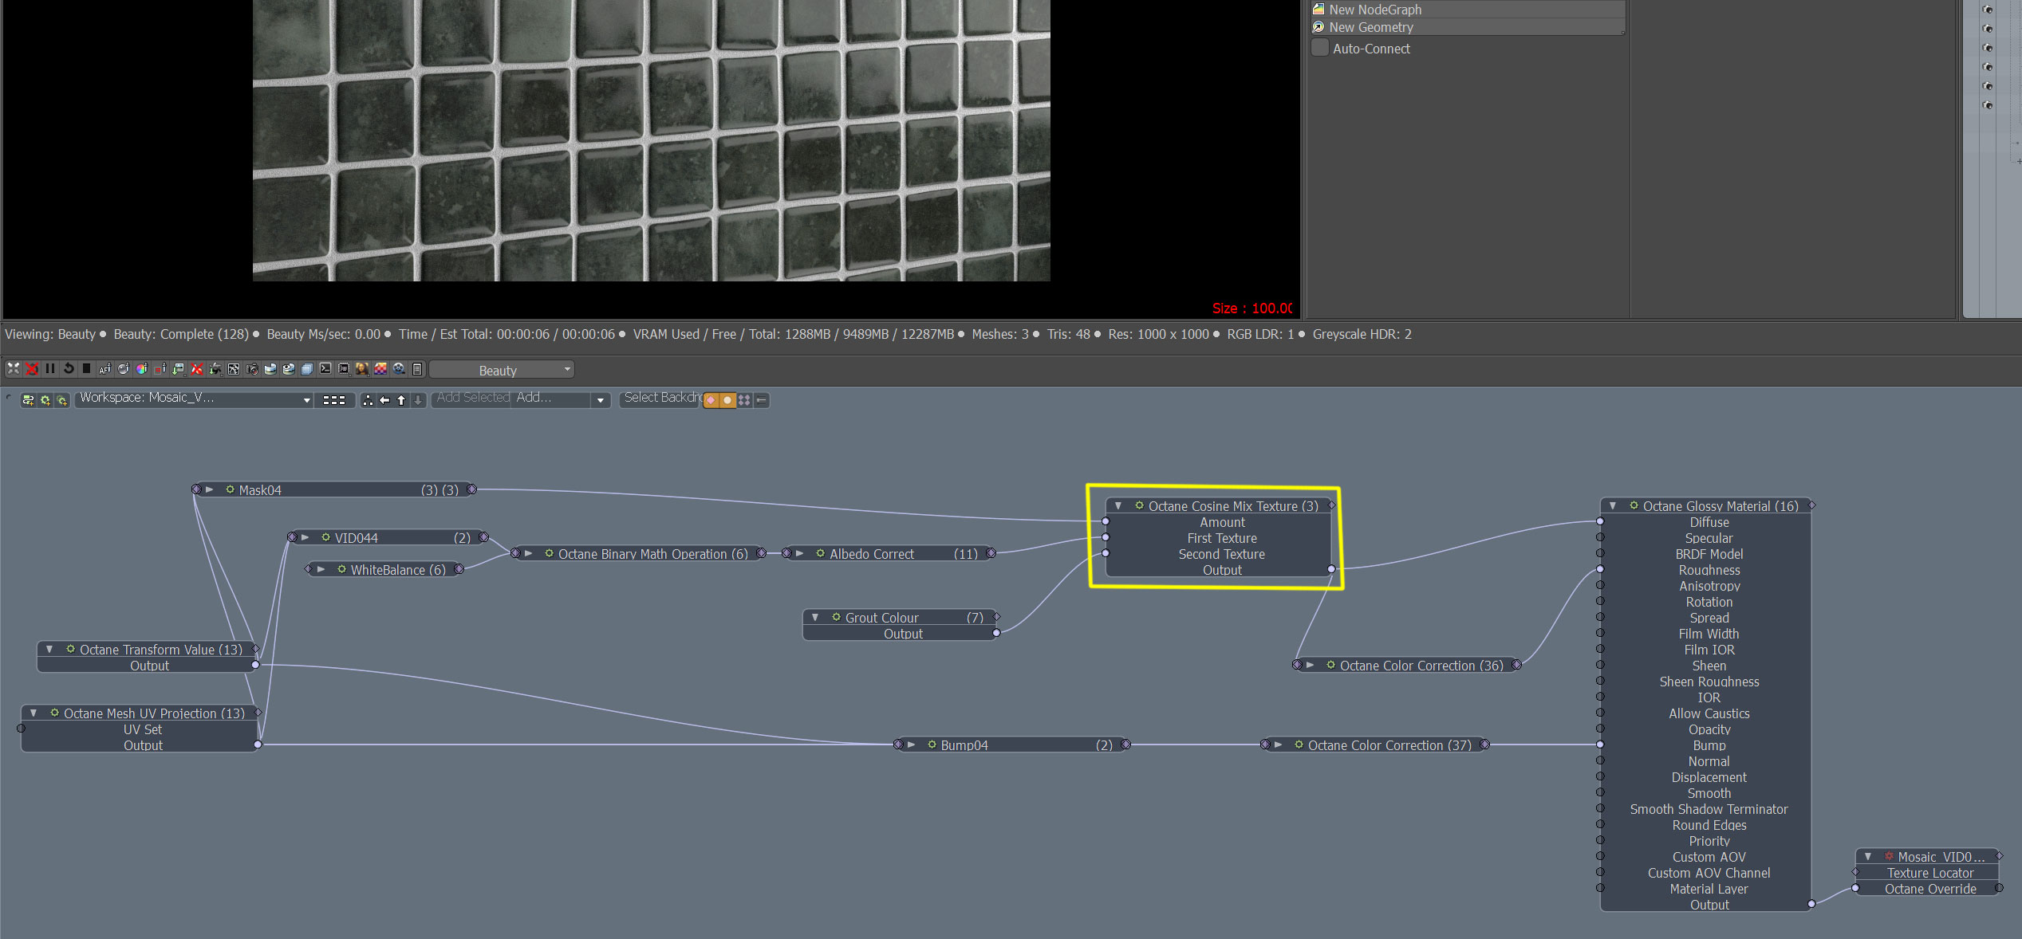Open the command console icon
The width and height of the screenshot is (2022, 939).
(325, 368)
